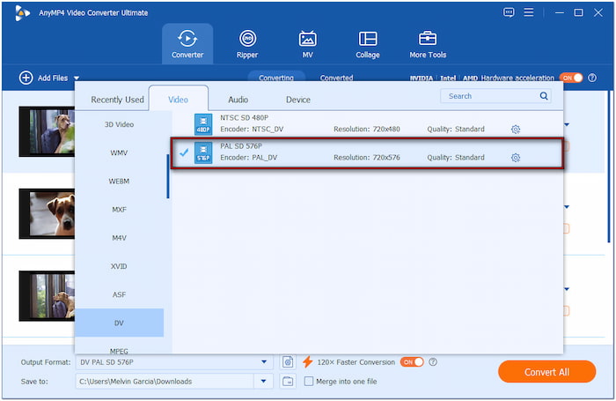
Task: Click the 576P preset icon
Action: pos(203,152)
